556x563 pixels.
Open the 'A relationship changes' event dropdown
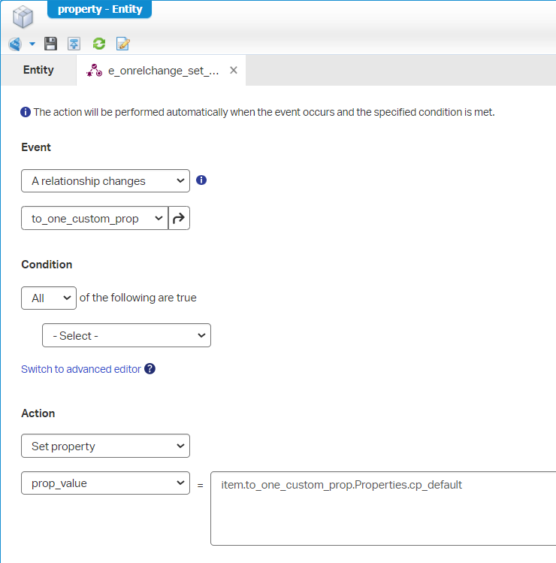105,181
